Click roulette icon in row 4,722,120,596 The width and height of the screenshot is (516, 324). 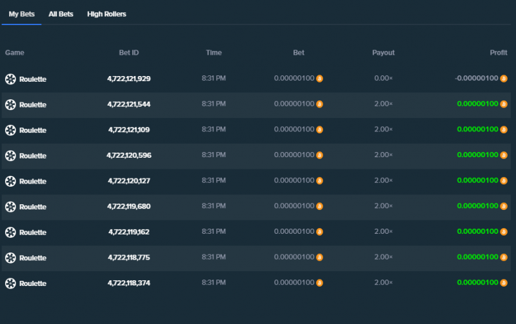10,155
